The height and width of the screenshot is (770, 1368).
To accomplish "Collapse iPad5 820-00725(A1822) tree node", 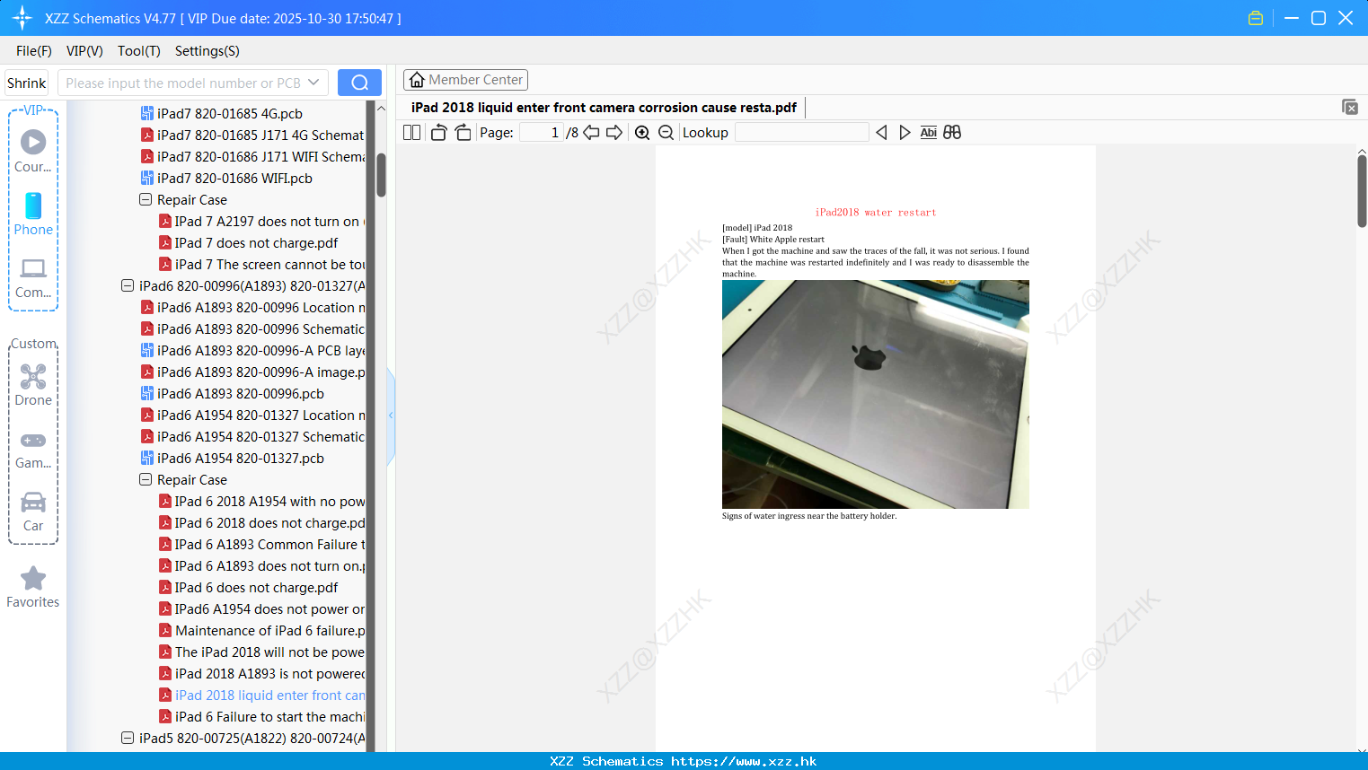I will 128,739.
